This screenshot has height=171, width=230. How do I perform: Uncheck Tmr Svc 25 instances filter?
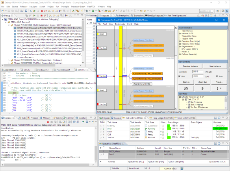tap(189, 108)
